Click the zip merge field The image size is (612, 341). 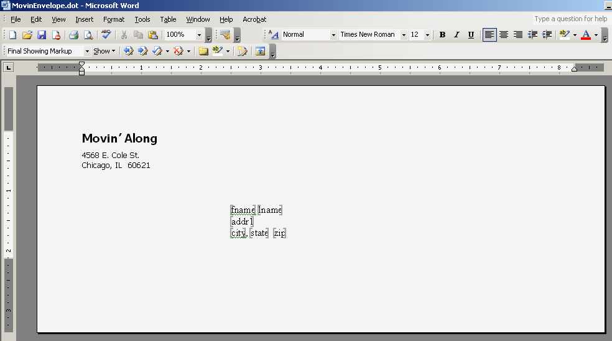(x=279, y=233)
